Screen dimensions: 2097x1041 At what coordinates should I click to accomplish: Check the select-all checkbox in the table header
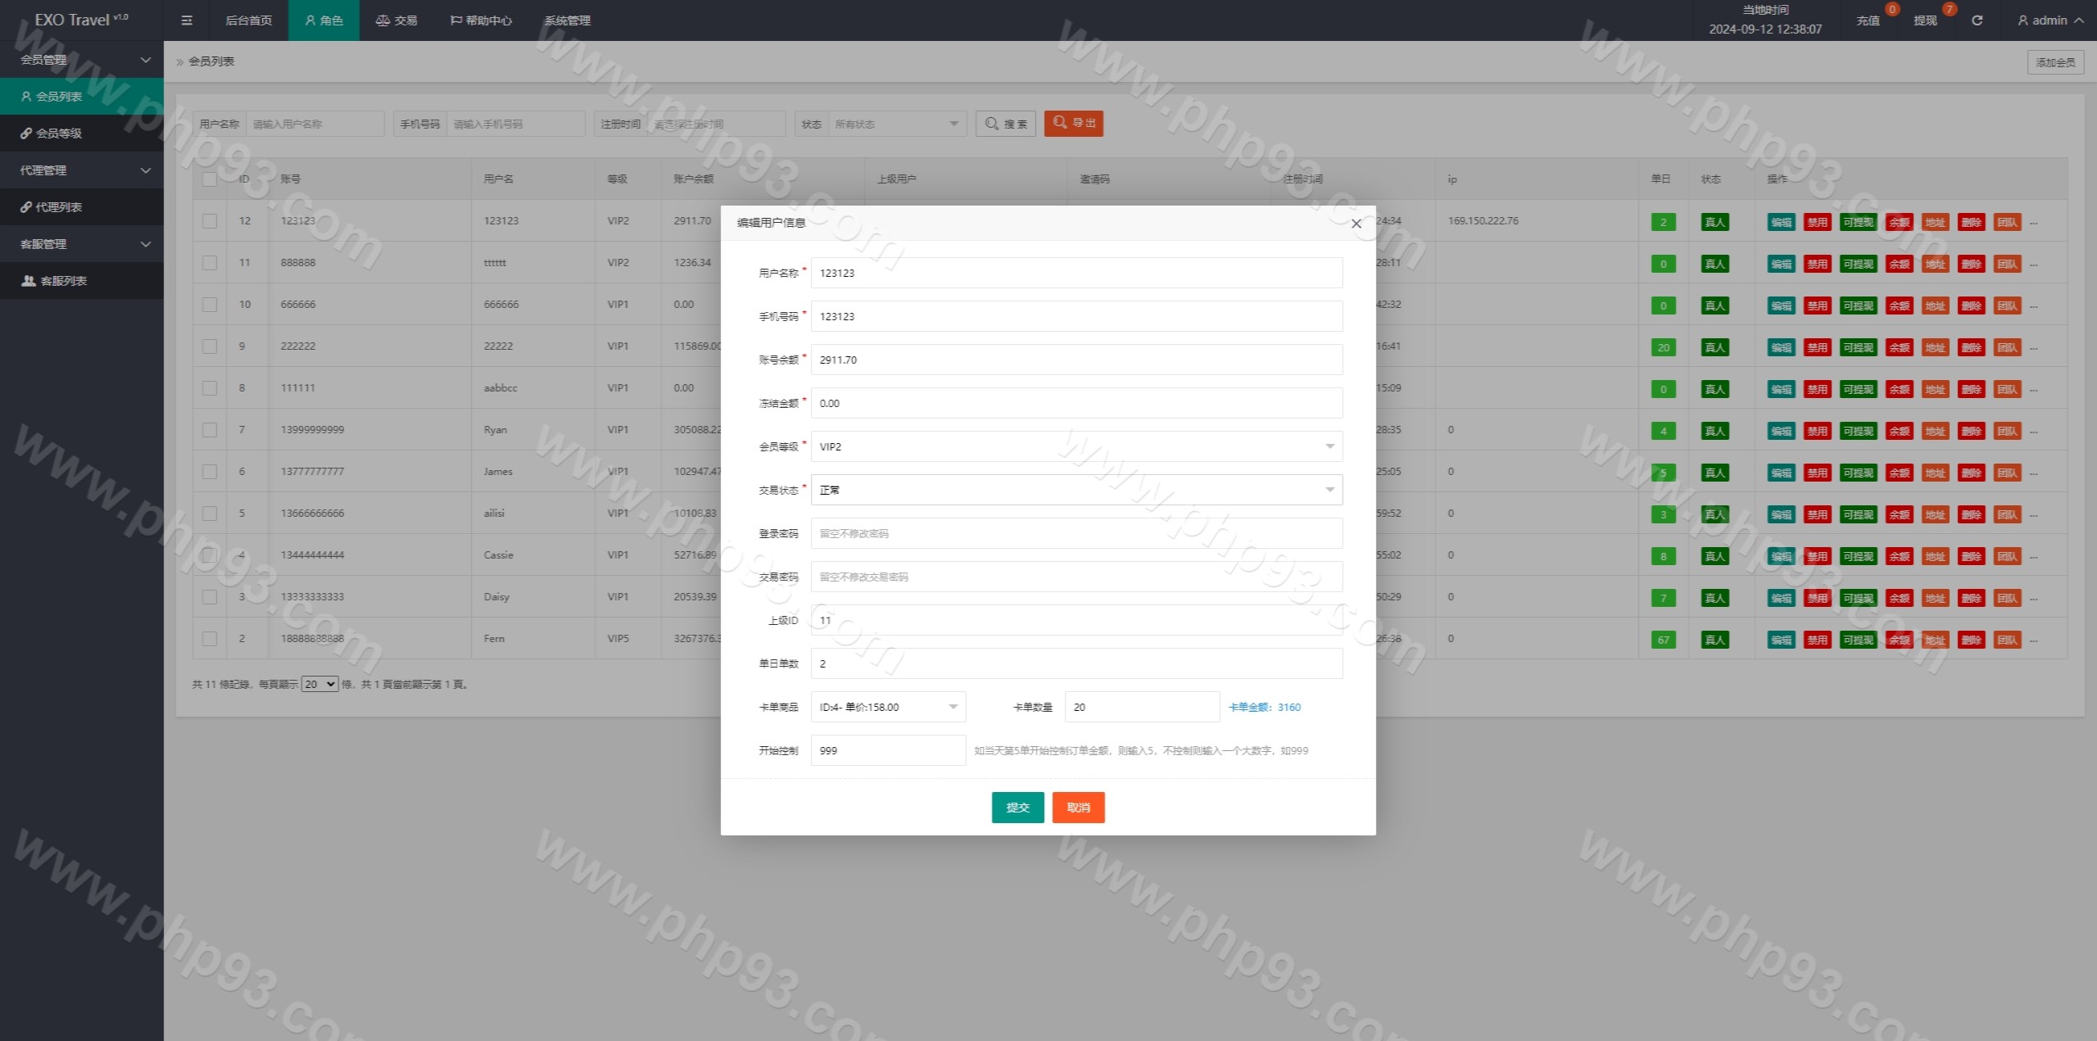(210, 179)
